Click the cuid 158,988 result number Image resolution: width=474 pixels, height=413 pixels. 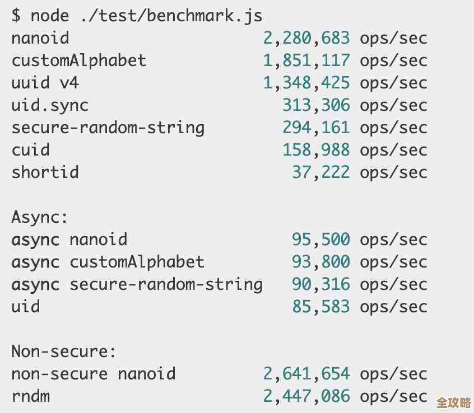tap(316, 150)
